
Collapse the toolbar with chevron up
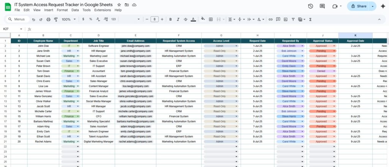pos(380,19)
